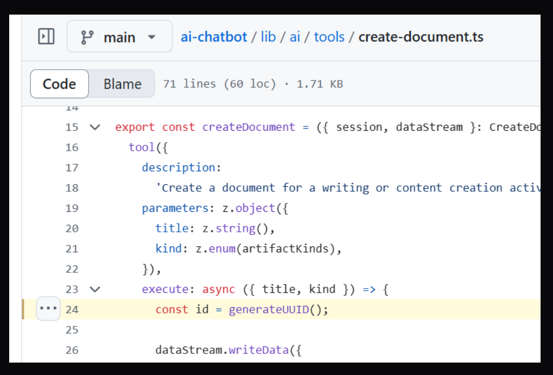
Task: Go to the tools folder breadcrumb
Action: point(329,37)
